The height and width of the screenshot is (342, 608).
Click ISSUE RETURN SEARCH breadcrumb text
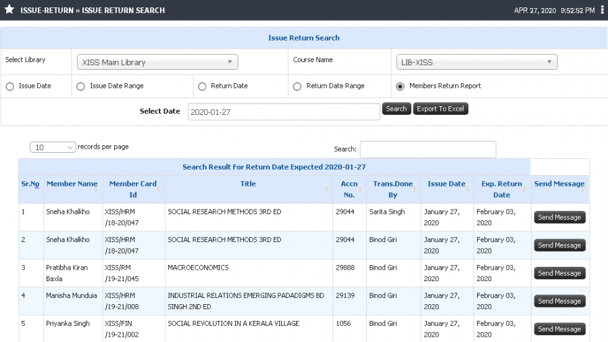tap(124, 10)
